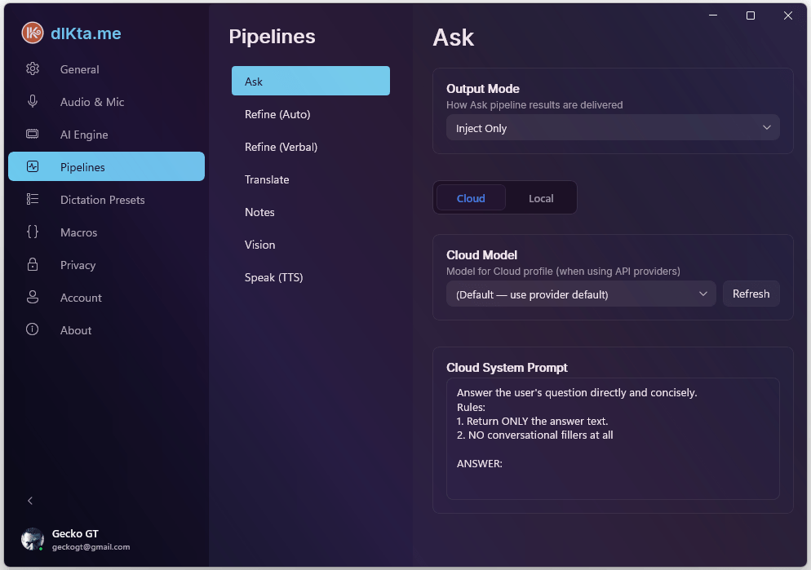Select the AI Engine icon in the sidebar
811x570 pixels.
33,135
